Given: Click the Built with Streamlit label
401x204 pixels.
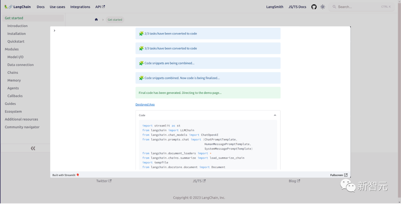Looking at the screenshot, I should click(x=66, y=175).
